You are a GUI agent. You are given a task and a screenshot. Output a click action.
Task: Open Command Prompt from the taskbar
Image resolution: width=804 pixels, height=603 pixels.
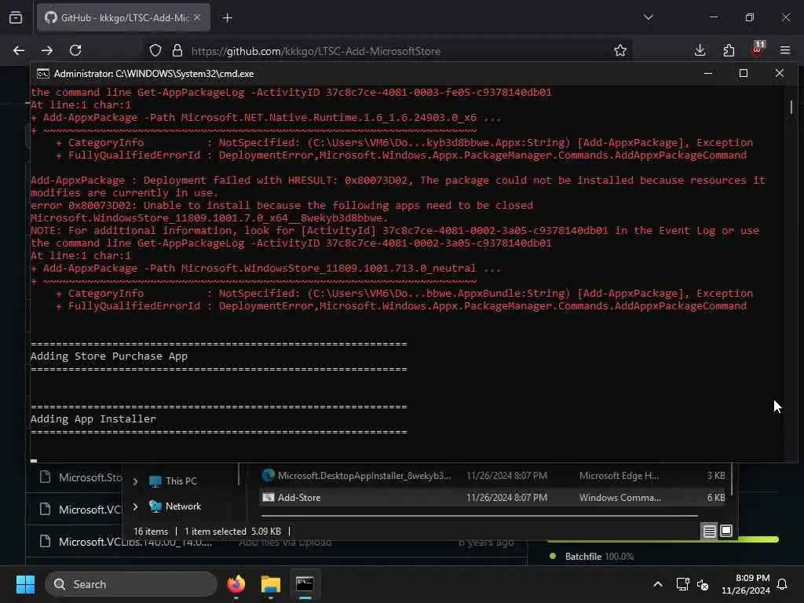coord(305,584)
